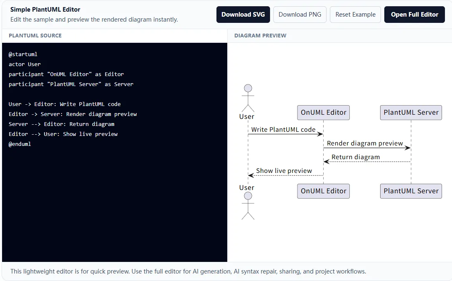Click the top PlantUML Server participant box

(411, 113)
